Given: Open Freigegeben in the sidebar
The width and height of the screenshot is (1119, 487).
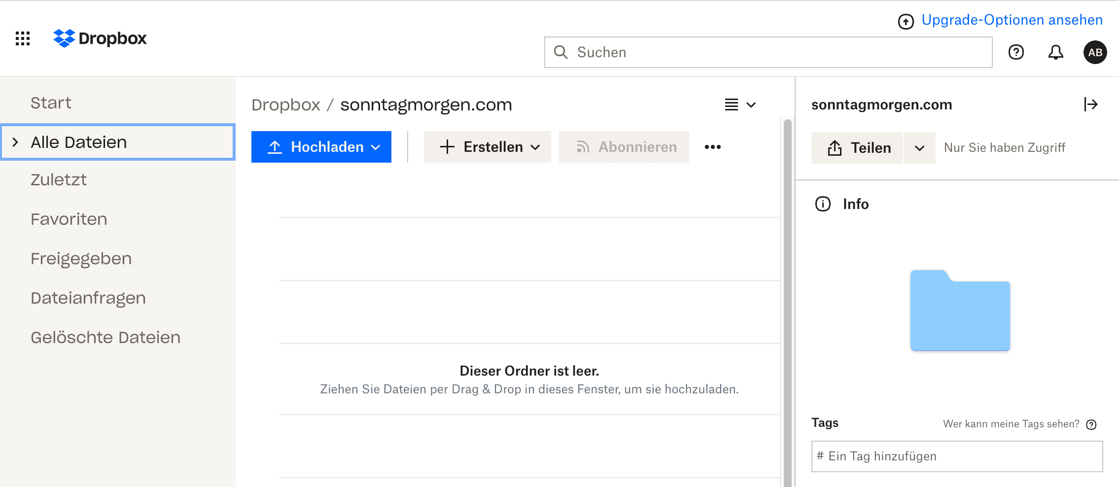Looking at the screenshot, I should (81, 259).
